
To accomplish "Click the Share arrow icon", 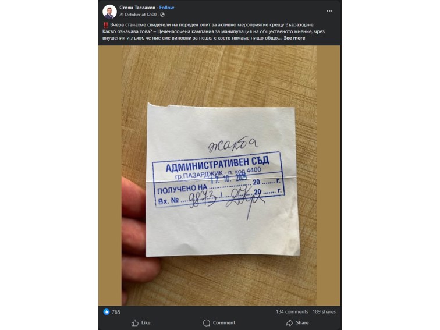I will coord(289,322).
